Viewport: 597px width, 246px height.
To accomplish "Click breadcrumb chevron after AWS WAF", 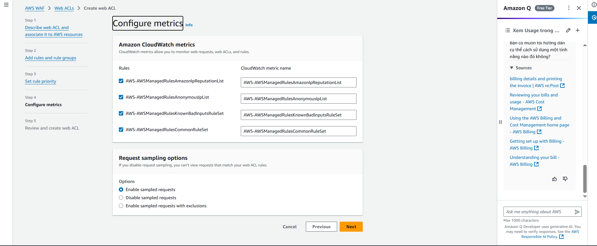I will [49, 8].
